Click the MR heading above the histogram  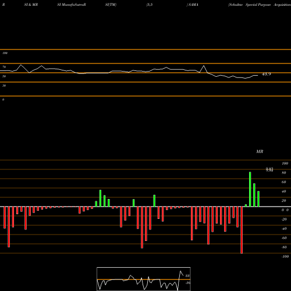pyautogui.click(x=260, y=151)
